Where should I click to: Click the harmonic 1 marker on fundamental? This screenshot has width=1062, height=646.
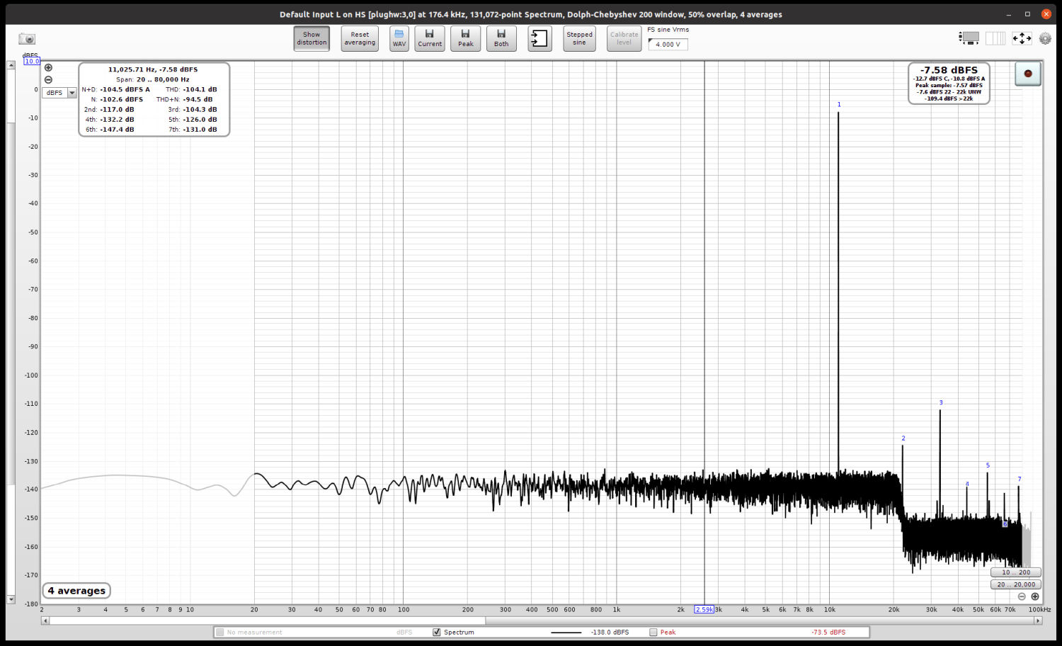tap(839, 105)
